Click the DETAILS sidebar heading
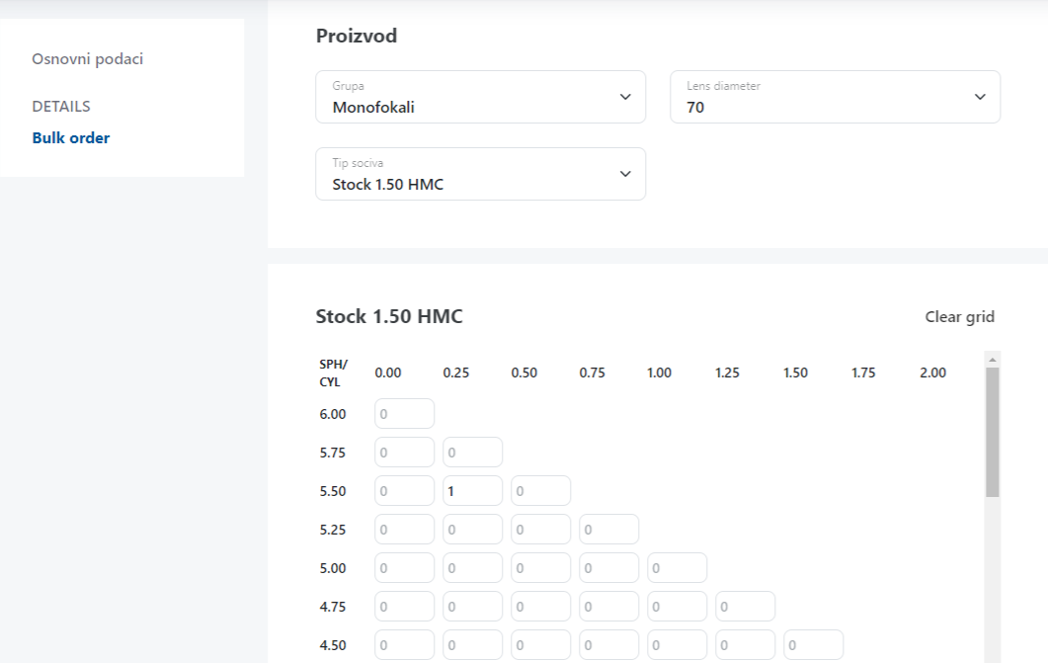1048x663 pixels. point(61,107)
